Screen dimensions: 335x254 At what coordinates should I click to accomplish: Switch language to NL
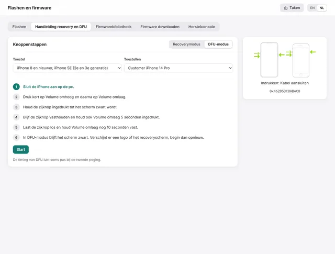(322, 8)
